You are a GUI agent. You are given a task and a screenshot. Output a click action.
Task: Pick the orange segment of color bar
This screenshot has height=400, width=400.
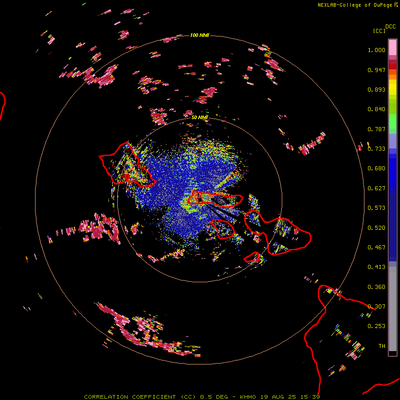pos(392,77)
